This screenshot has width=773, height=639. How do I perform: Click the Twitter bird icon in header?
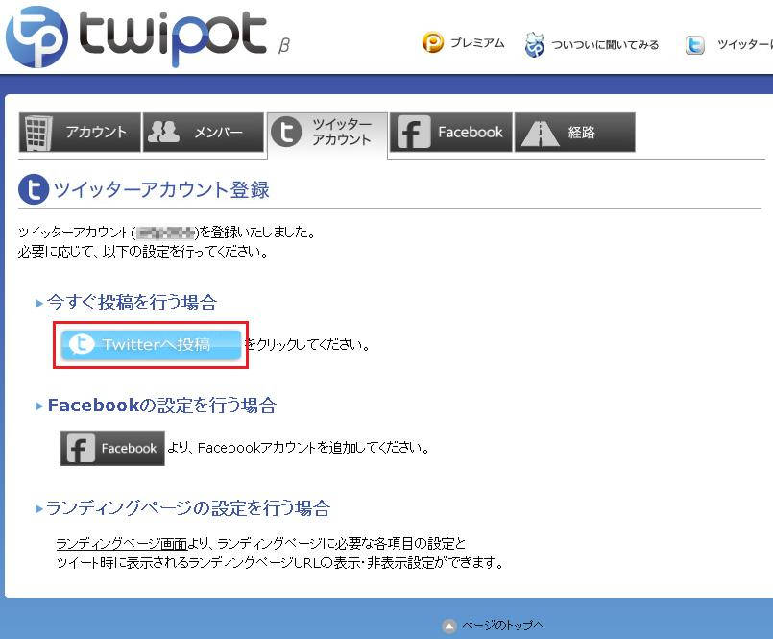[x=695, y=45]
